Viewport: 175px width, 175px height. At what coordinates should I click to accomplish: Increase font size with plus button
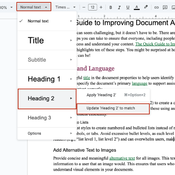[x=101, y=7]
